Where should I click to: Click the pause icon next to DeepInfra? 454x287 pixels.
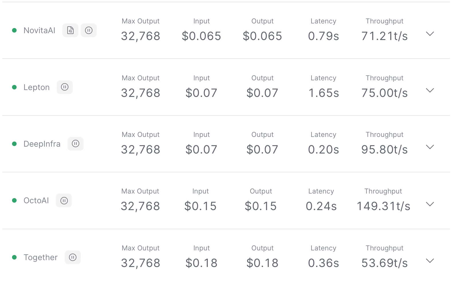pyautogui.click(x=76, y=144)
